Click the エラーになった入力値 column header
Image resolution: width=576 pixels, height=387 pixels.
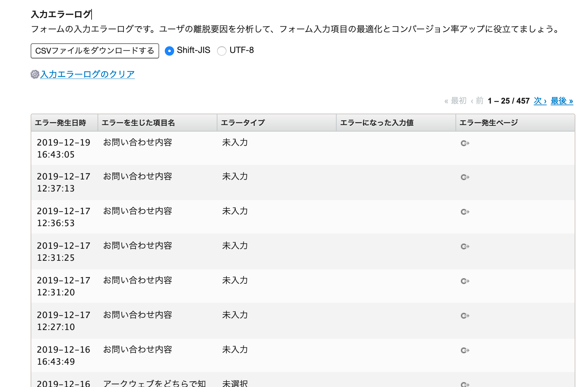pos(377,123)
